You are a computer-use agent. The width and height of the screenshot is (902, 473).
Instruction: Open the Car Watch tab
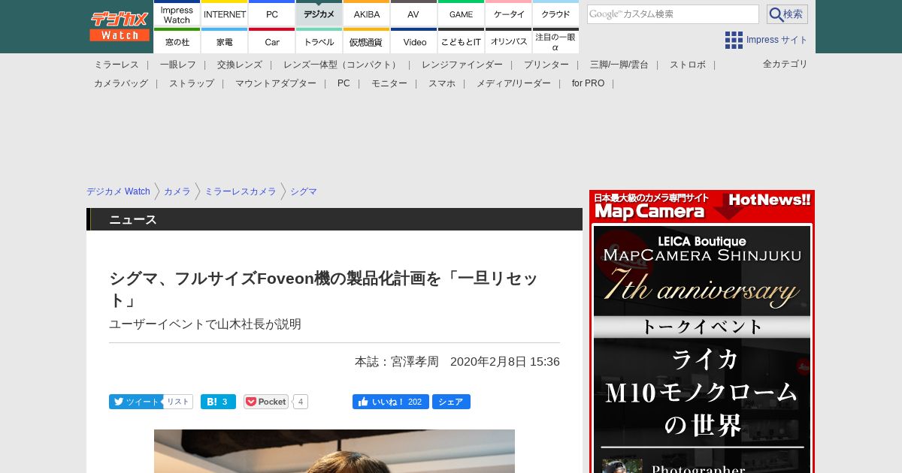(272, 41)
